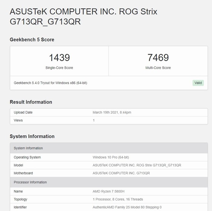This screenshot has height=211, width=212.
Task: Click the 1439 single-core score number
Action: 59,58
